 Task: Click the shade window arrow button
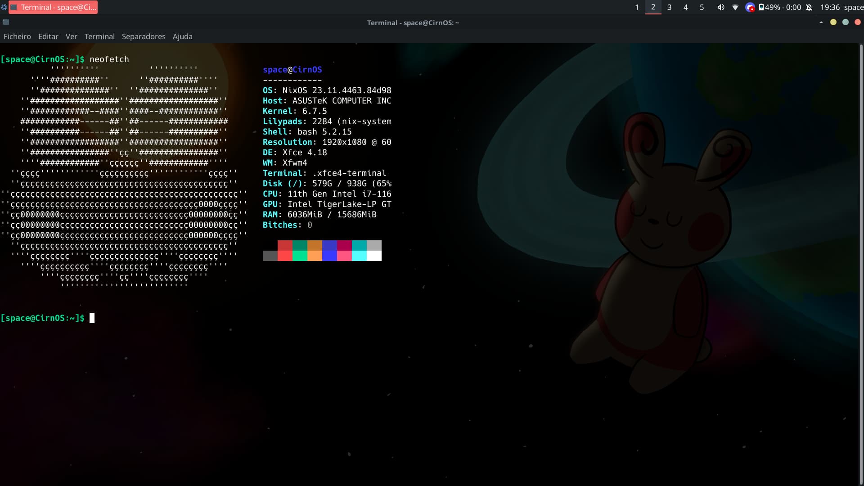coord(821,22)
